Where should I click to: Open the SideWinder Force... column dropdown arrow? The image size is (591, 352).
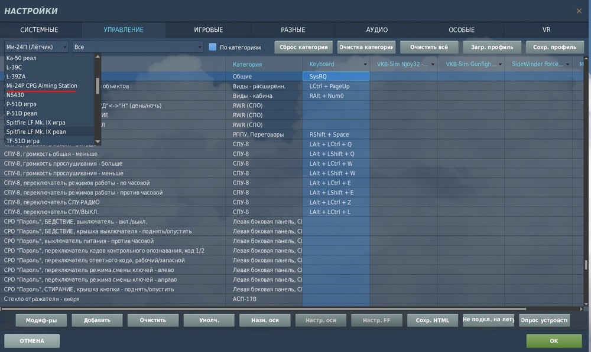coord(567,64)
